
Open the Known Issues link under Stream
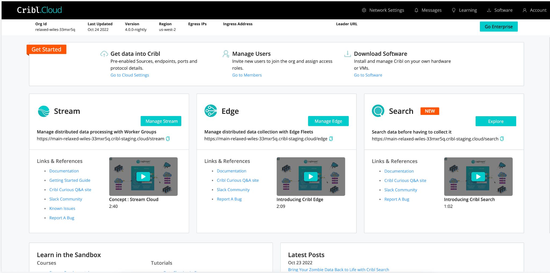point(62,209)
